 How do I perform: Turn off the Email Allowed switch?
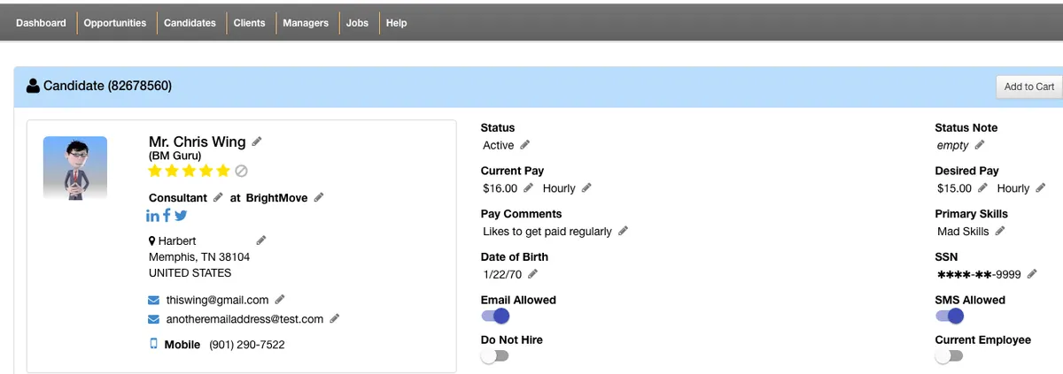[x=495, y=317]
